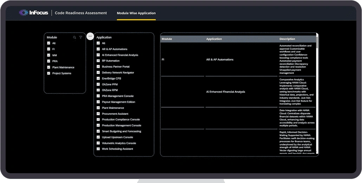Deselect All in the Application list
Screen dimensions: 362x183
click(x=98, y=43)
